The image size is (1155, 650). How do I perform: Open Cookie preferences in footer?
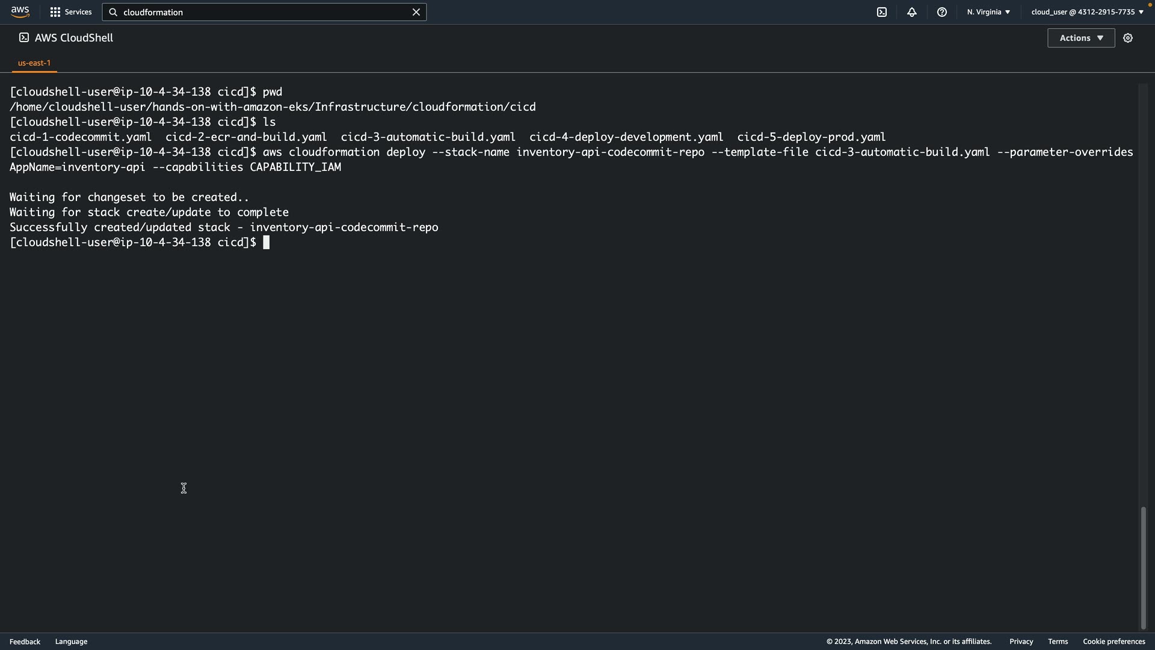(x=1113, y=642)
